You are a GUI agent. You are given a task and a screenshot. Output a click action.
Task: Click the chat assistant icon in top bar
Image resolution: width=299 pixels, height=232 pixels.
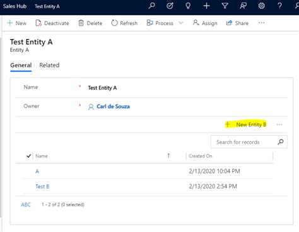pyautogui.click(x=243, y=6)
